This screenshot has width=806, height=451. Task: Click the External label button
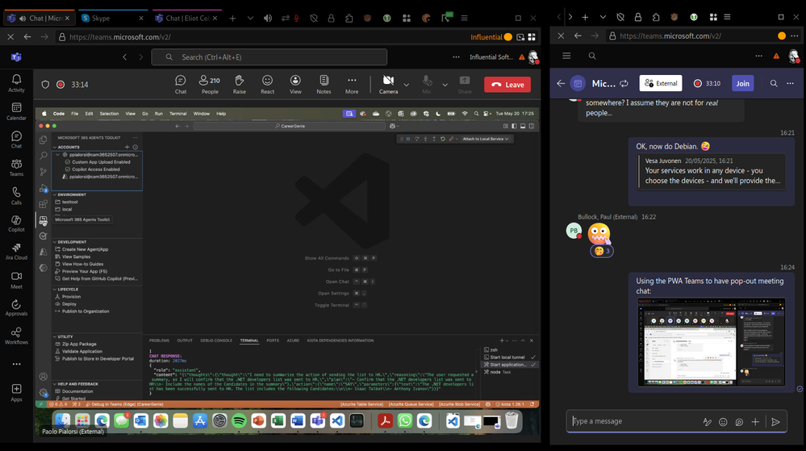click(661, 83)
